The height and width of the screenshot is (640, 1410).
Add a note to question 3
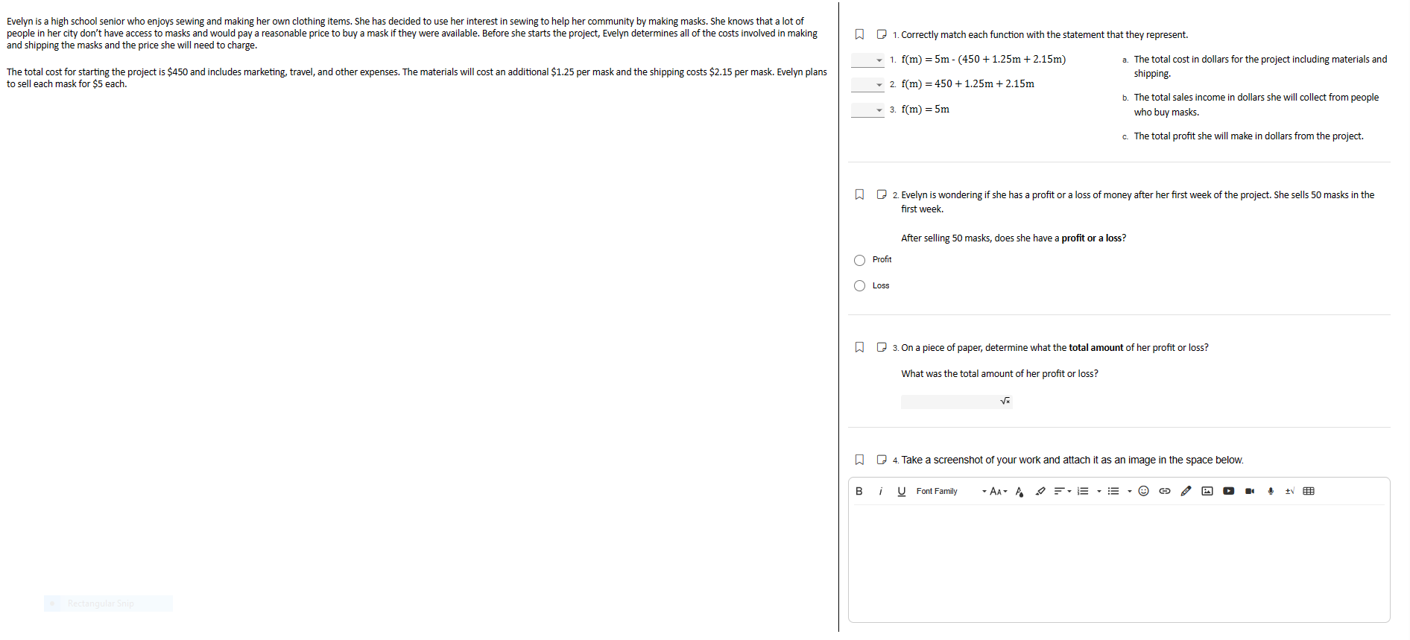(882, 347)
